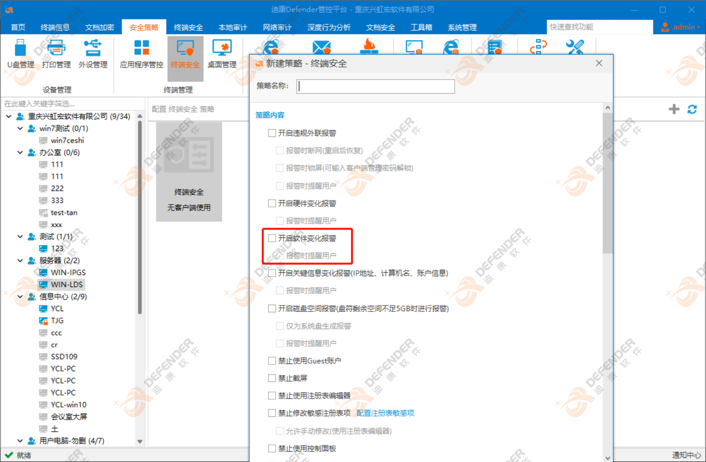This screenshot has height=462, width=706.
Task: Collapse the 信息中心 (2/9) tree node
Action: 20,297
